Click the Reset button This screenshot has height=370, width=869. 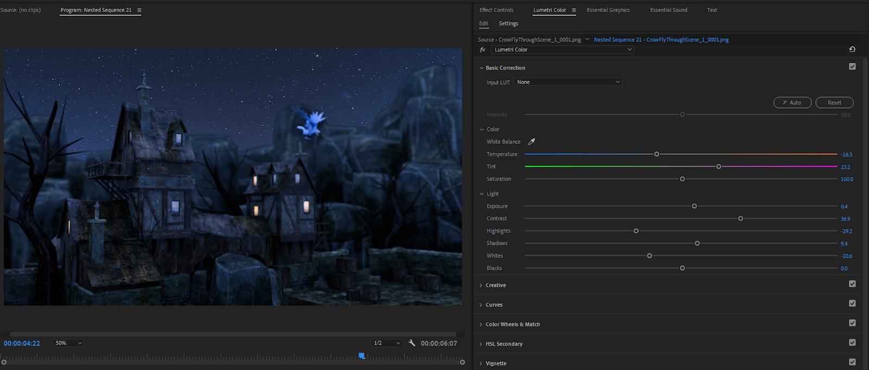pos(834,103)
